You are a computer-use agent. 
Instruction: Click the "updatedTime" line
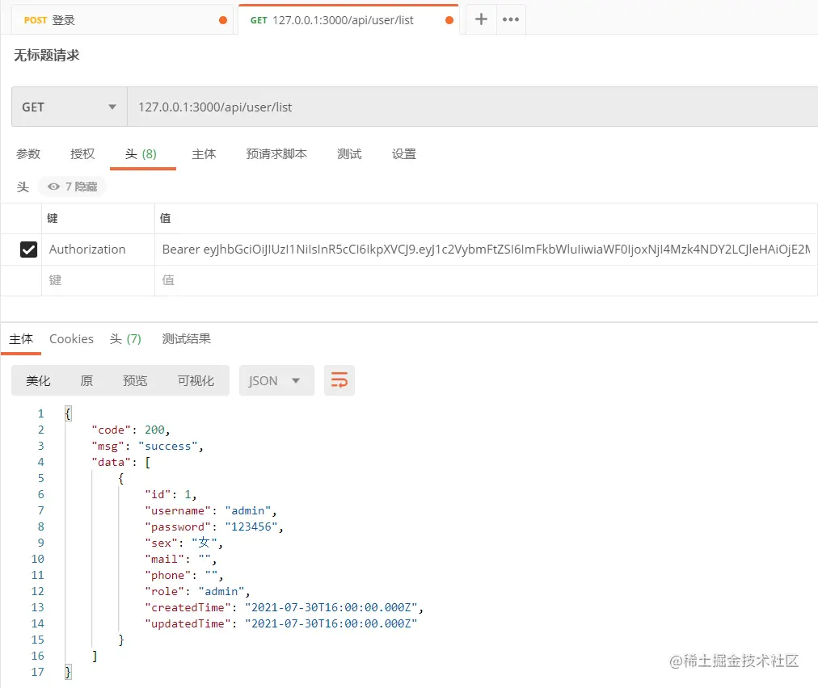coord(280,624)
